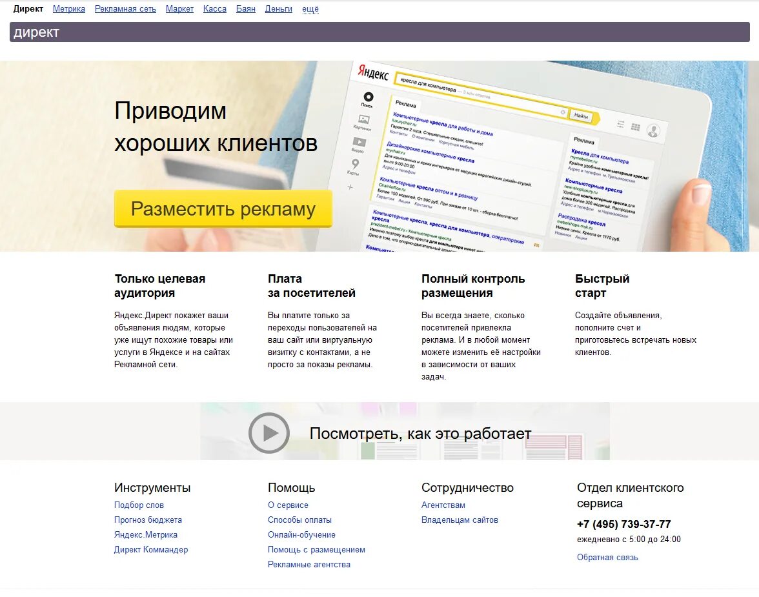
Task: Open the О сервисе help link
Action: [288, 505]
